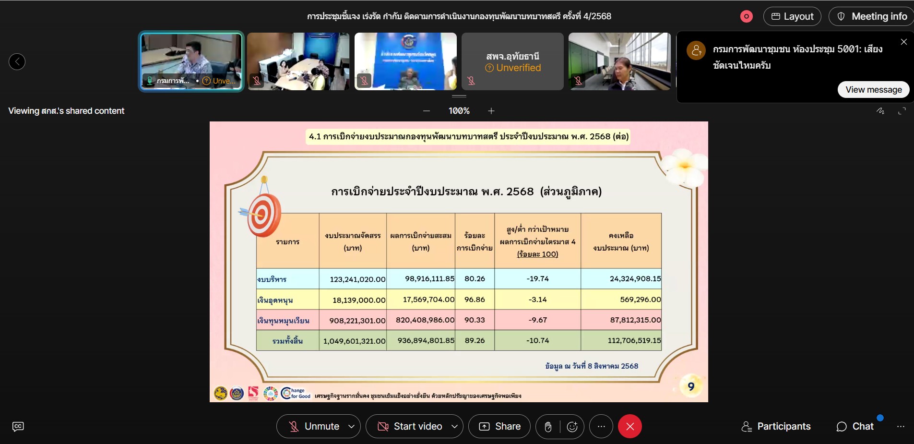Open the Participants panel

pyautogui.click(x=776, y=426)
